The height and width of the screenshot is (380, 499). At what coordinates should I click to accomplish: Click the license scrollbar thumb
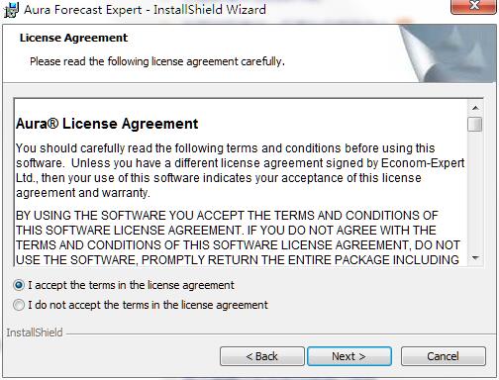pyautogui.click(x=475, y=125)
